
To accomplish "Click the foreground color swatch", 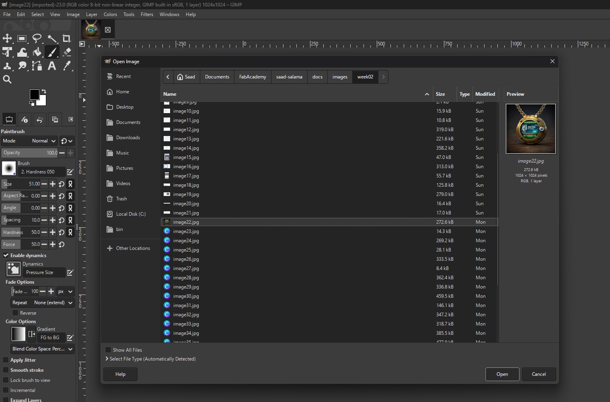I will 35,95.
